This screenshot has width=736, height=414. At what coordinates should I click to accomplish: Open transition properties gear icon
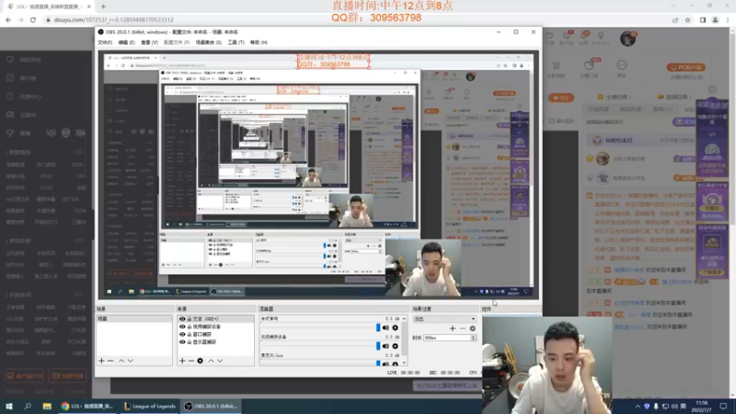pos(472,328)
